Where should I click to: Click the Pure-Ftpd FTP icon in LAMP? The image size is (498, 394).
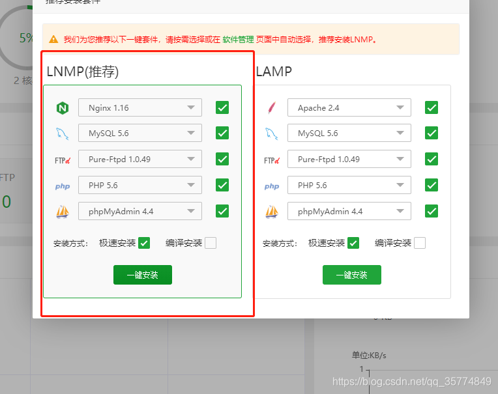272,160
